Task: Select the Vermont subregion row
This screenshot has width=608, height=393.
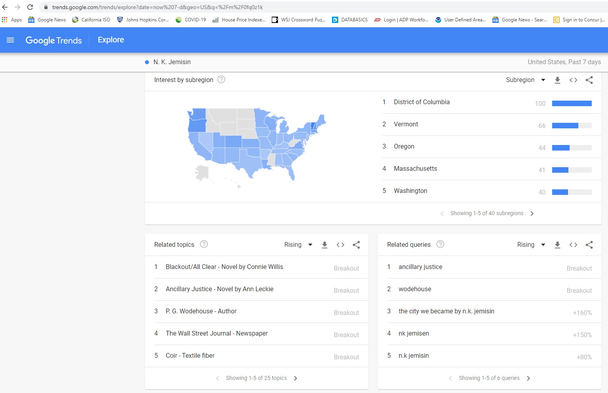Action: (x=492, y=125)
